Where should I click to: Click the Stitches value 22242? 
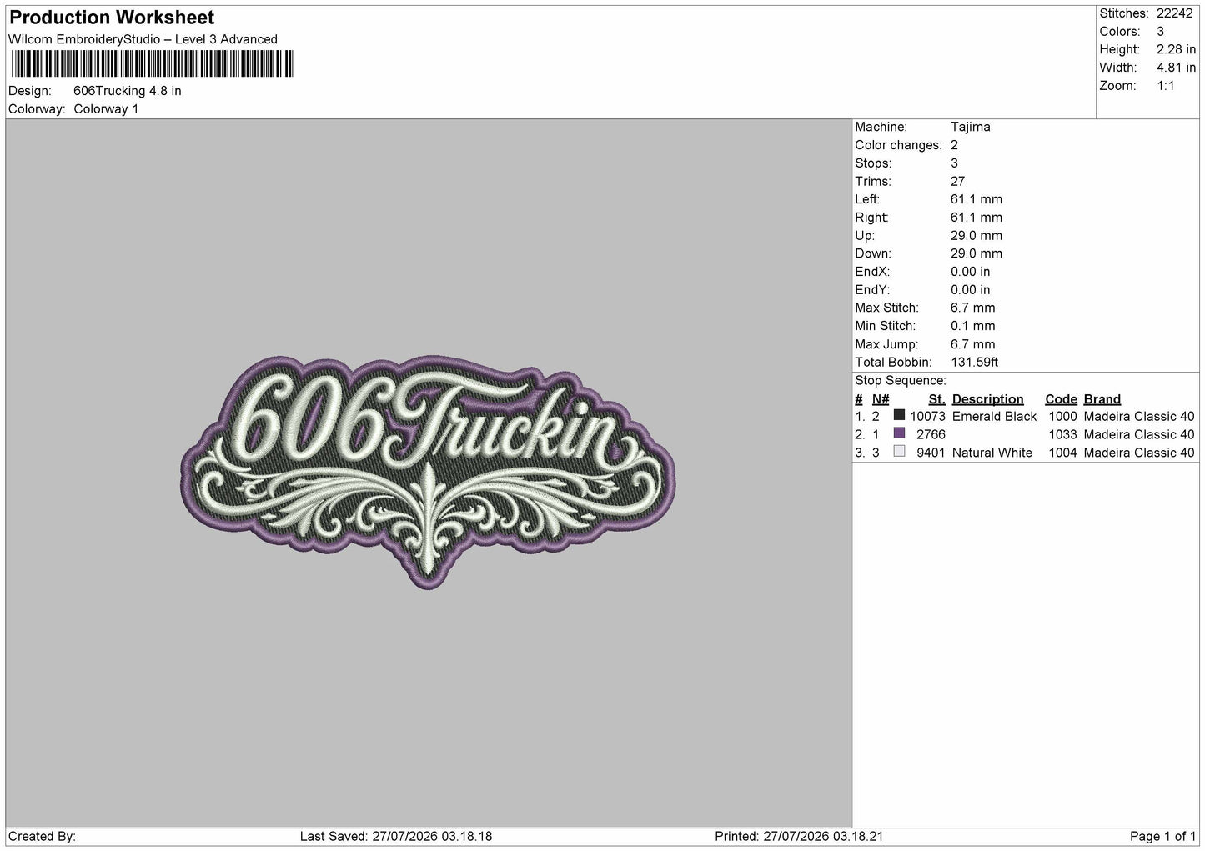tap(1174, 13)
